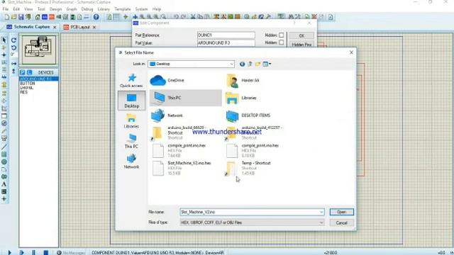Click the Up One Level folder icon
Viewport: 454px width, 255px height.
(250, 64)
